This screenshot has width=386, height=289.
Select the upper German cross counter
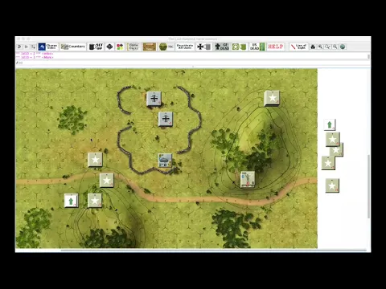(x=154, y=99)
